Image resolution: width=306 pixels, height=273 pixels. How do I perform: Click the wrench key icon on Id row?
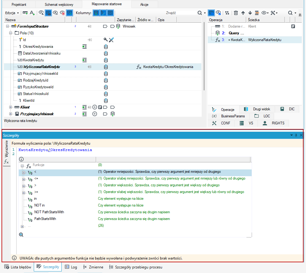106,40
